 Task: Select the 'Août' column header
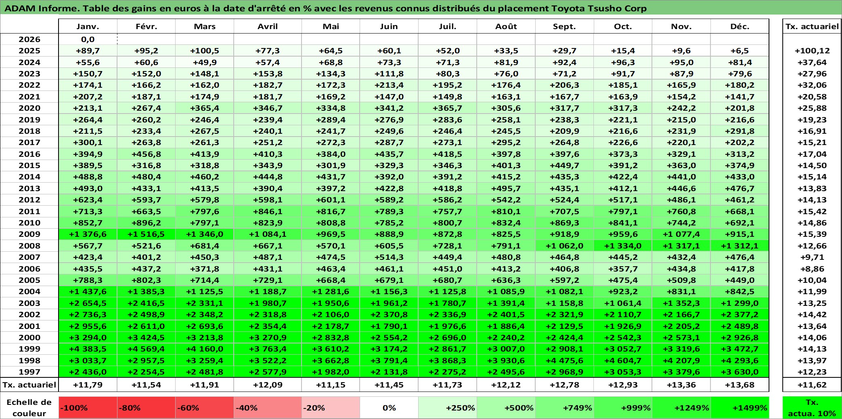coord(506,26)
